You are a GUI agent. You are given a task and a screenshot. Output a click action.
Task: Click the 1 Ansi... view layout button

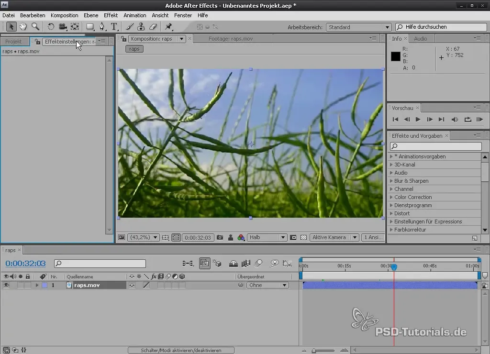(373, 237)
